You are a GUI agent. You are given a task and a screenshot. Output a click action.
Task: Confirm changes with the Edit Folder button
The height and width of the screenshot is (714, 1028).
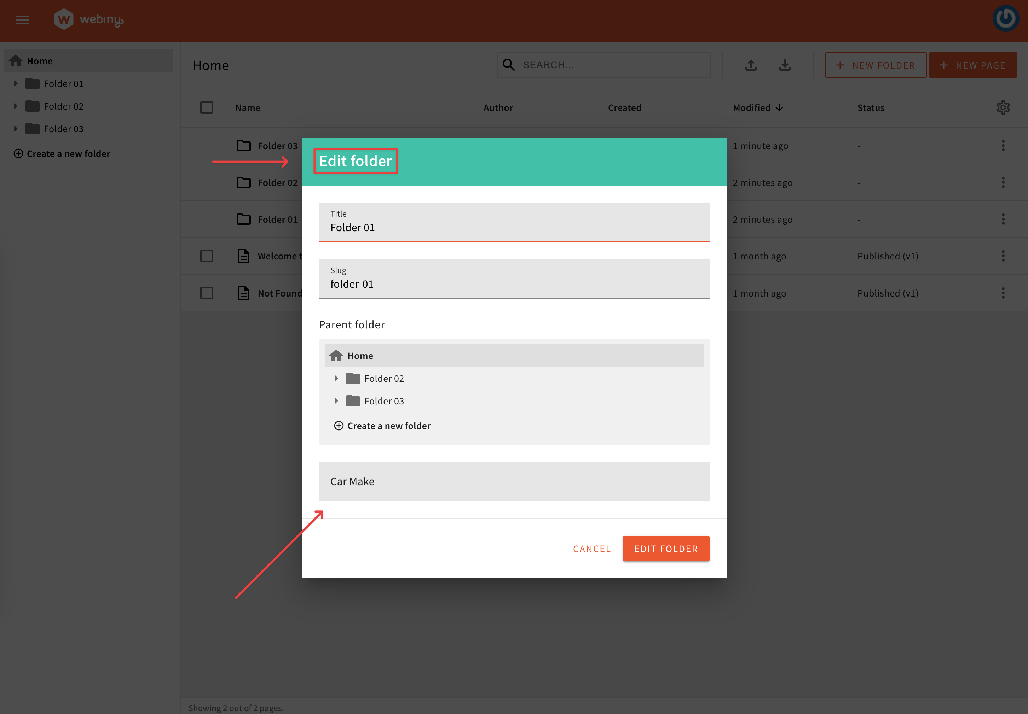666,549
